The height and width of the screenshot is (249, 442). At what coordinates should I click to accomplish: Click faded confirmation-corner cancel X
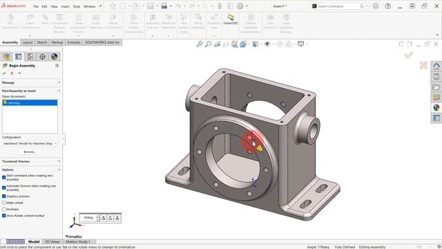pos(423,65)
